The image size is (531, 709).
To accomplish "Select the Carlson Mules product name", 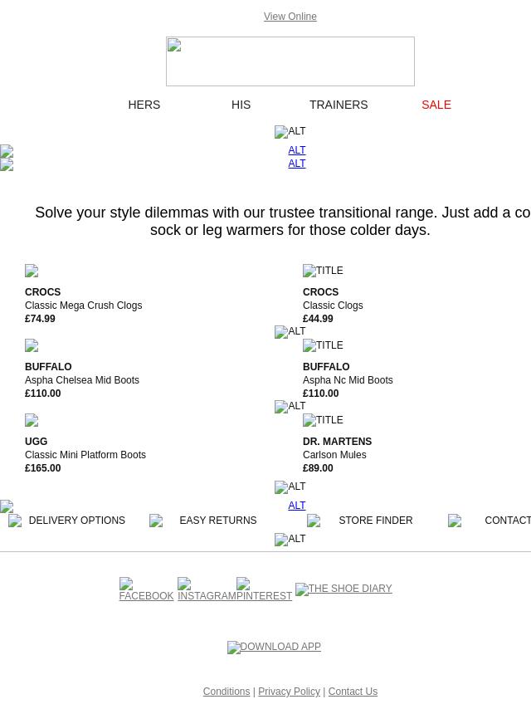I will pos(334,455).
